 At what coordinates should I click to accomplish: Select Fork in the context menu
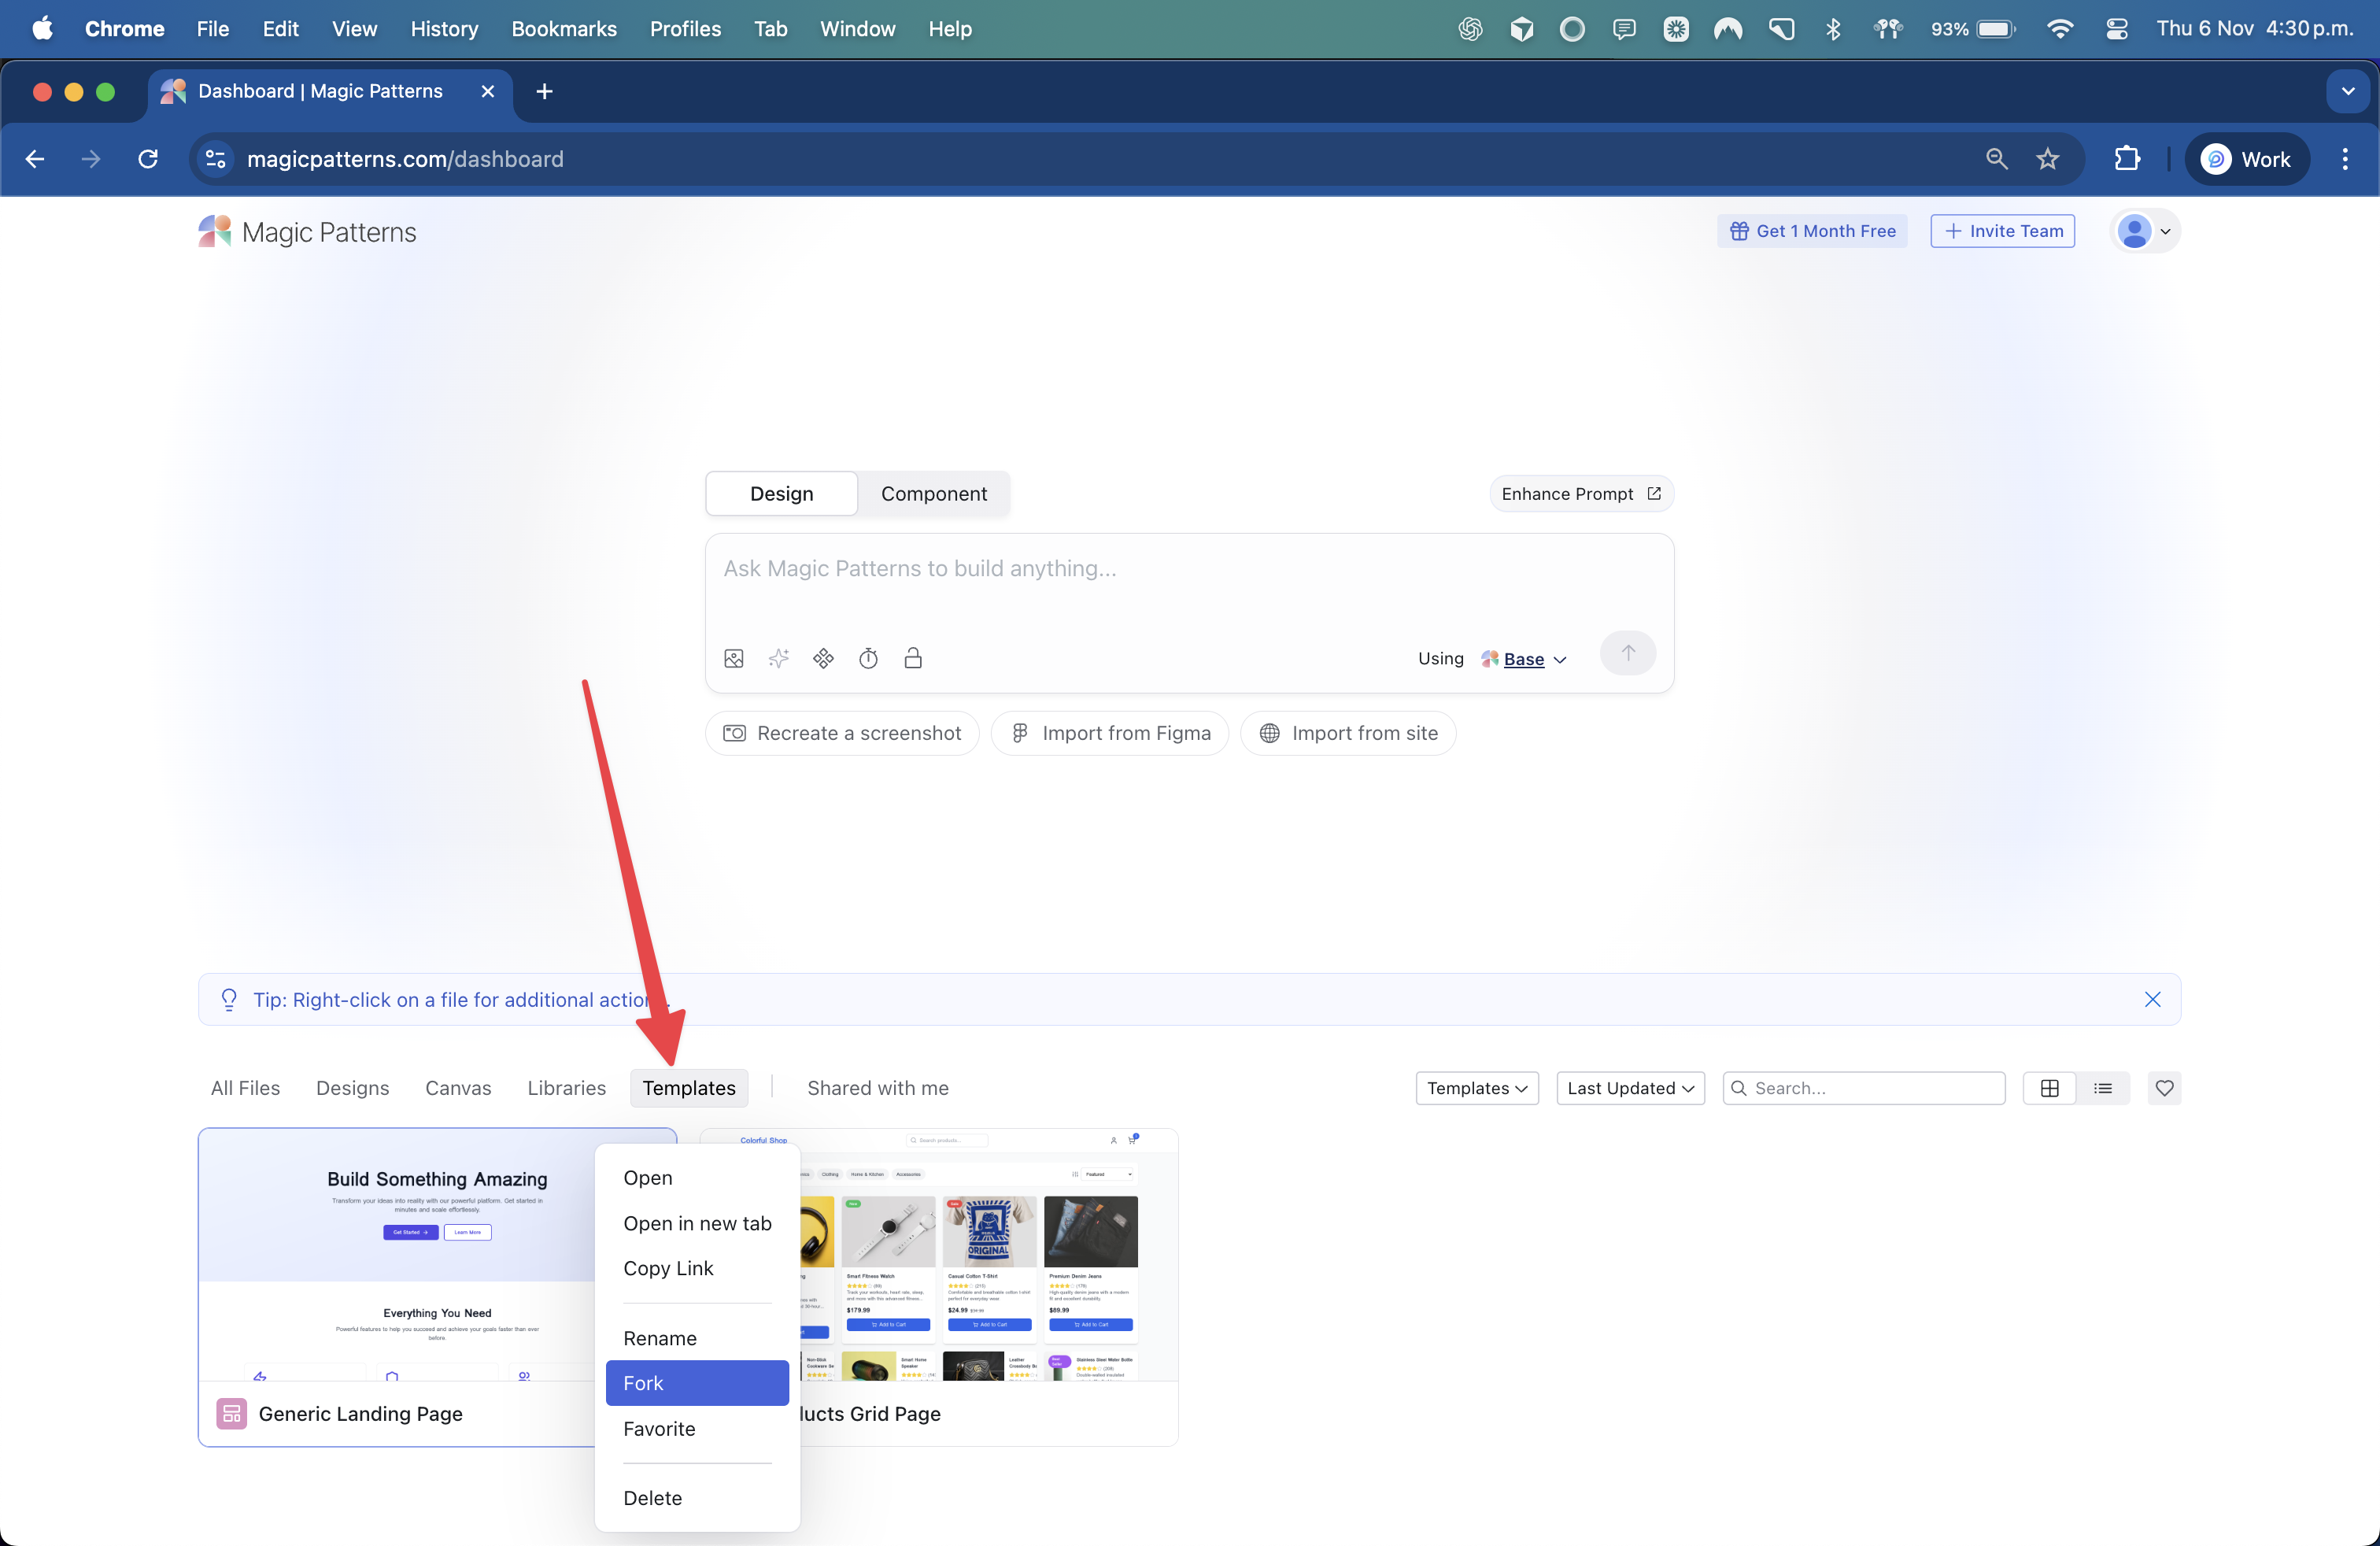pyautogui.click(x=643, y=1383)
